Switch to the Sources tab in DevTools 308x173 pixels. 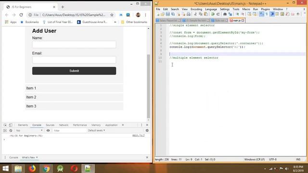(50, 125)
